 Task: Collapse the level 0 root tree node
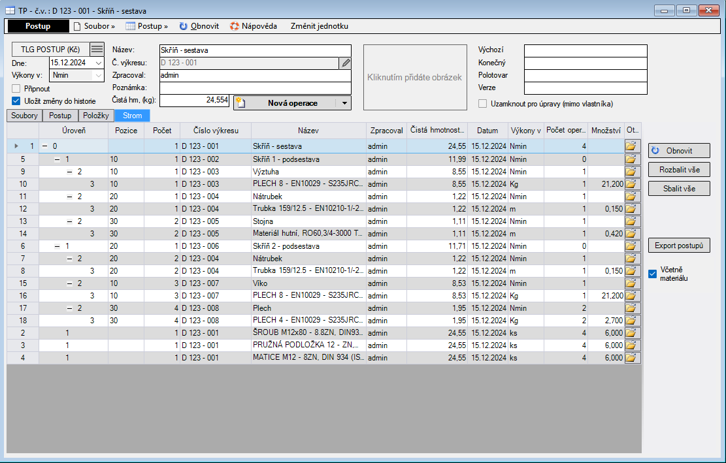(45, 146)
